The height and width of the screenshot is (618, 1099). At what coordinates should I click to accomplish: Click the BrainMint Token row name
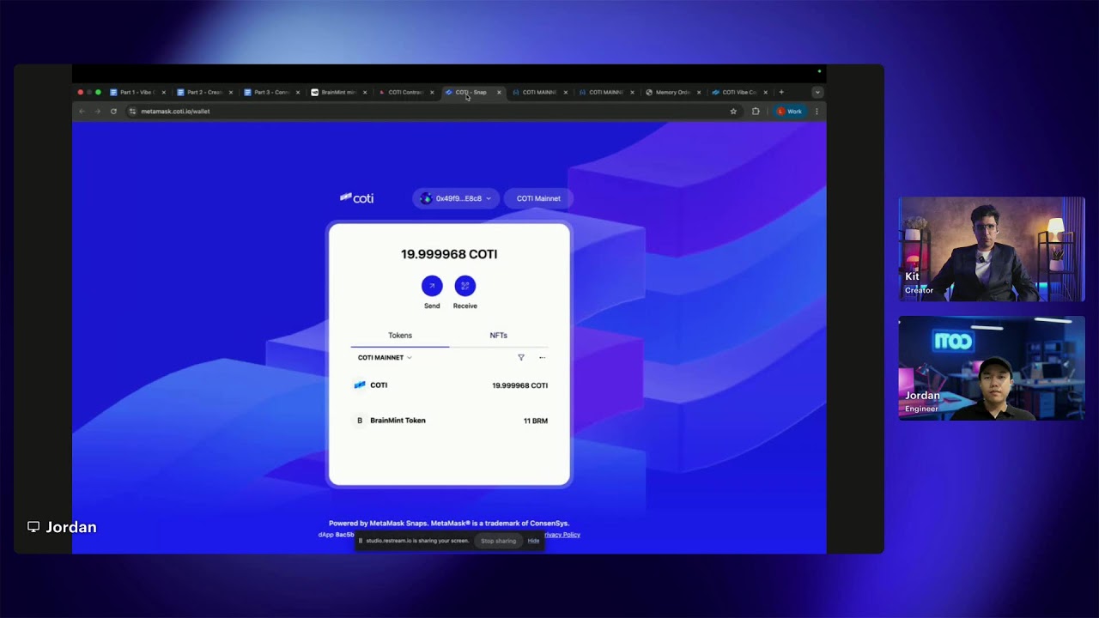[x=398, y=421]
